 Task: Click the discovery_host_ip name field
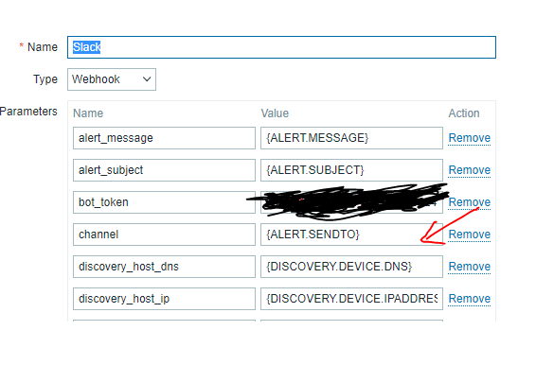point(164,299)
